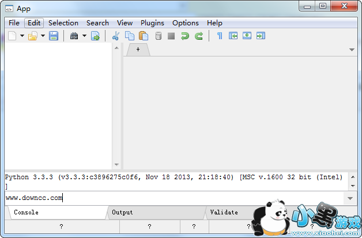Open the Plugins menu
This screenshot has width=362, height=238.
tap(152, 23)
